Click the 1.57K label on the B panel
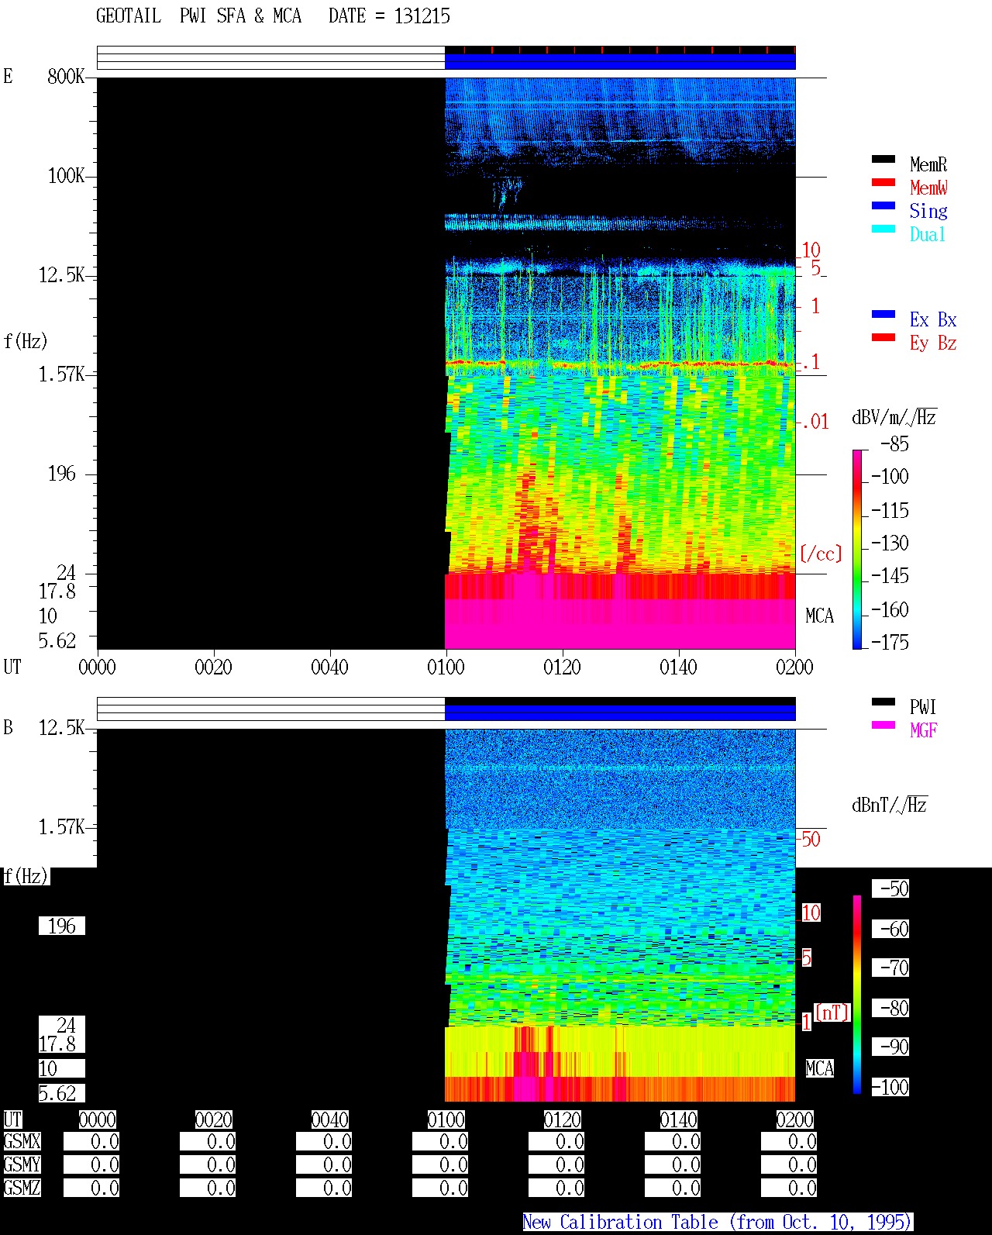Viewport: 992px width, 1235px height. coord(62,826)
